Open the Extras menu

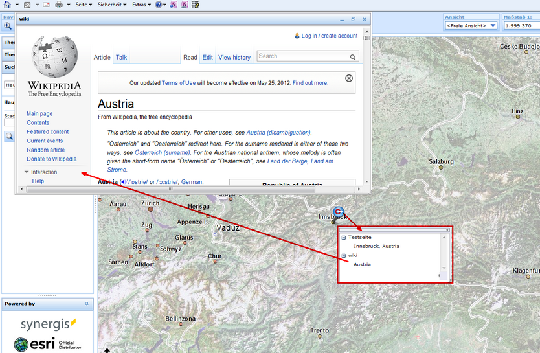[x=141, y=5]
